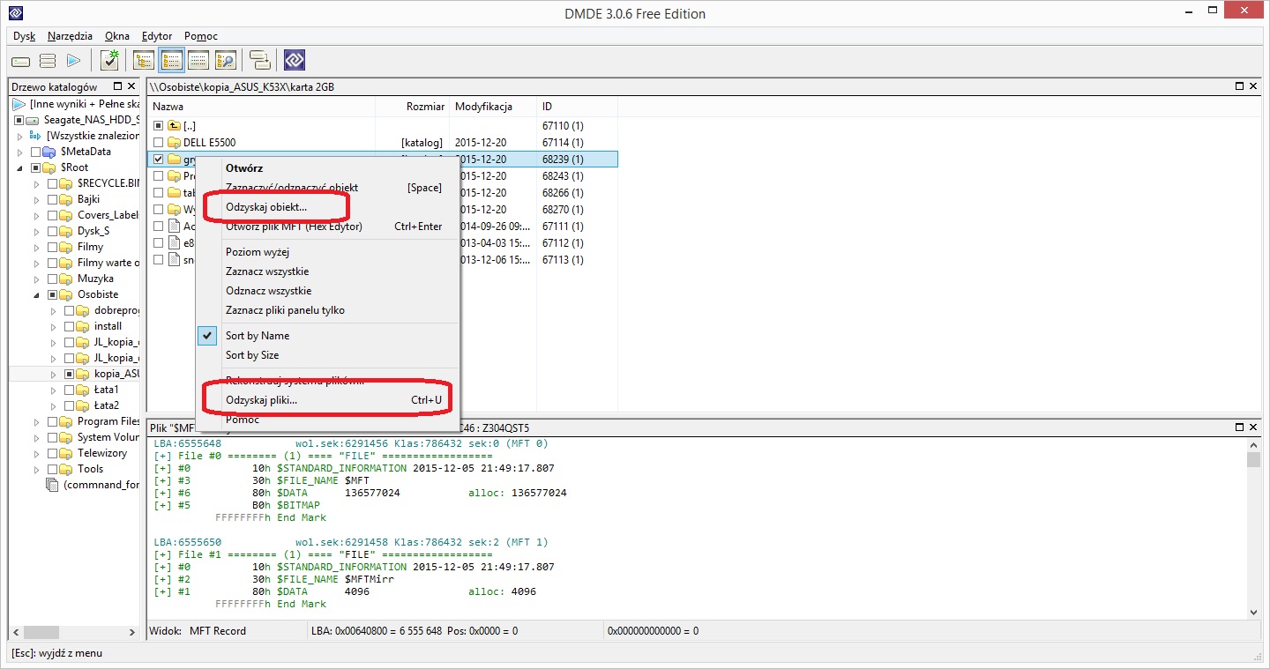Image resolution: width=1270 pixels, height=669 pixels.
Task: Toggle the file panel toolbar icon
Action: click(172, 60)
